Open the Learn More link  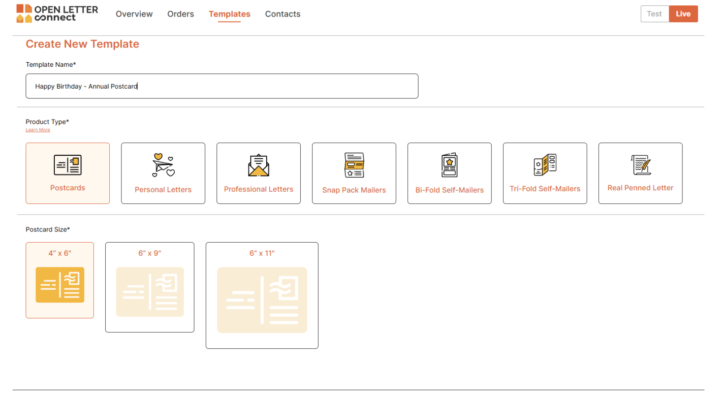[38, 130]
